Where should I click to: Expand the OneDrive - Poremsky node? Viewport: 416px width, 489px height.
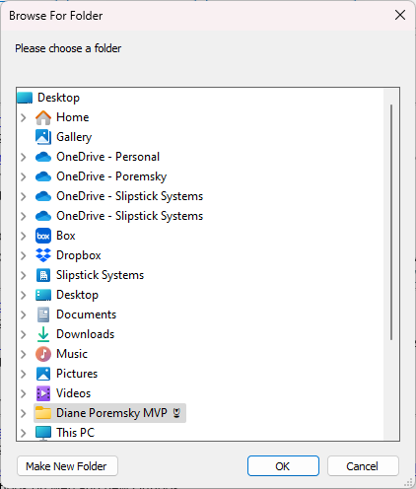[x=23, y=176]
